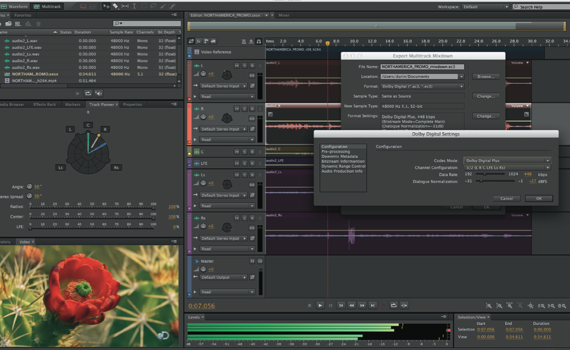Click the auto-play speaker icon in Files panel

[98, 93]
